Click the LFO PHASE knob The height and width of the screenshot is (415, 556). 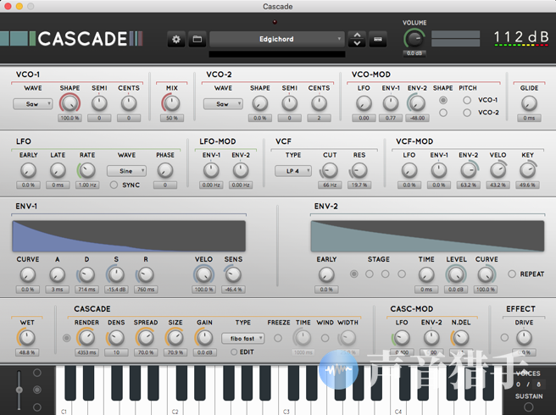165,170
